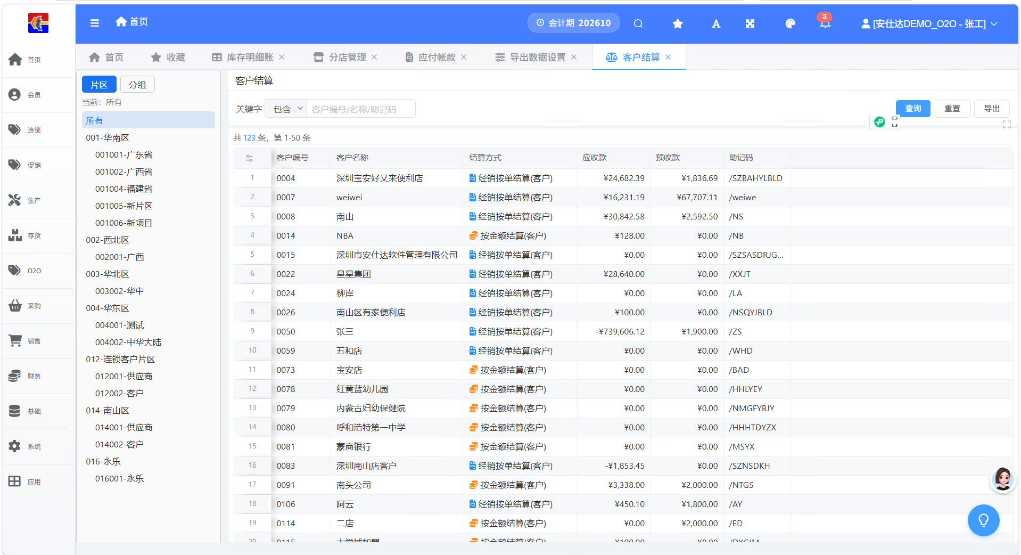The width and height of the screenshot is (1021, 555).
Task: Expand the user account dropdown 安仕达DEMO_O2O
Action: (929, 23)
